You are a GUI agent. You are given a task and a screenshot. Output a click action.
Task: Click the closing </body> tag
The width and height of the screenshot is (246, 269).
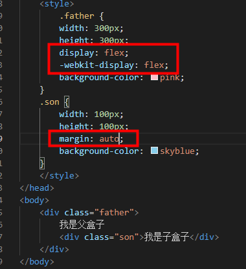(x=37, y=262)
